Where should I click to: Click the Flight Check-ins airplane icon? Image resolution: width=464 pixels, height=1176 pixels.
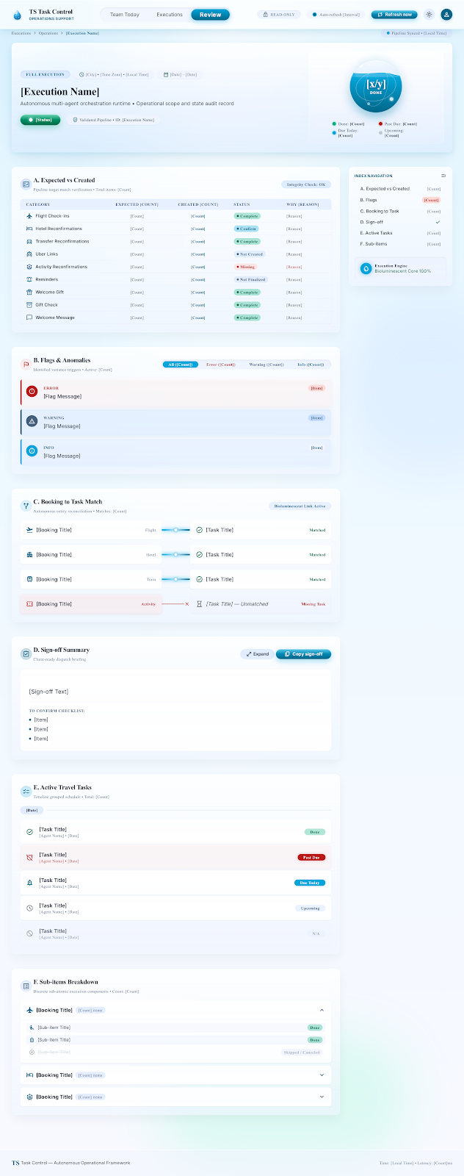pyautogui.click(x=29, y=216)
